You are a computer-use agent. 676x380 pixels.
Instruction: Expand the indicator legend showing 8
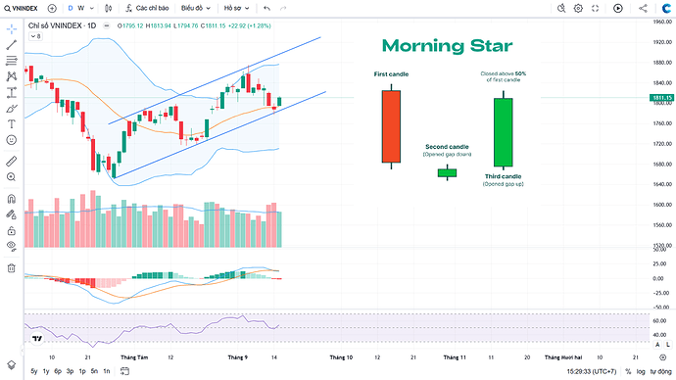tap(35, 36)
